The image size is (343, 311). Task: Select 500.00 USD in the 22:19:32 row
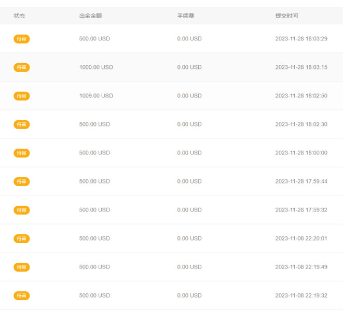click(x=94, y=295)
